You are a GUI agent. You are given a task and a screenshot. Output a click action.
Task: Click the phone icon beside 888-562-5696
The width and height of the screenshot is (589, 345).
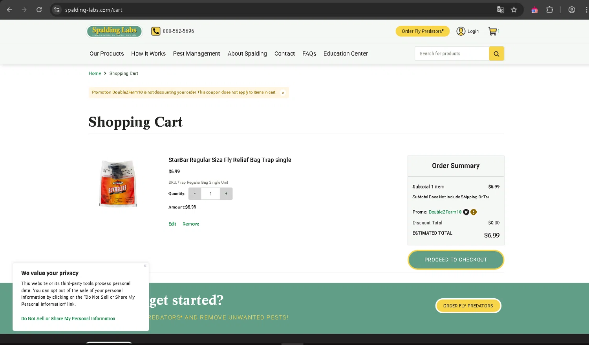pyautogui.click(x=156, y=31)
